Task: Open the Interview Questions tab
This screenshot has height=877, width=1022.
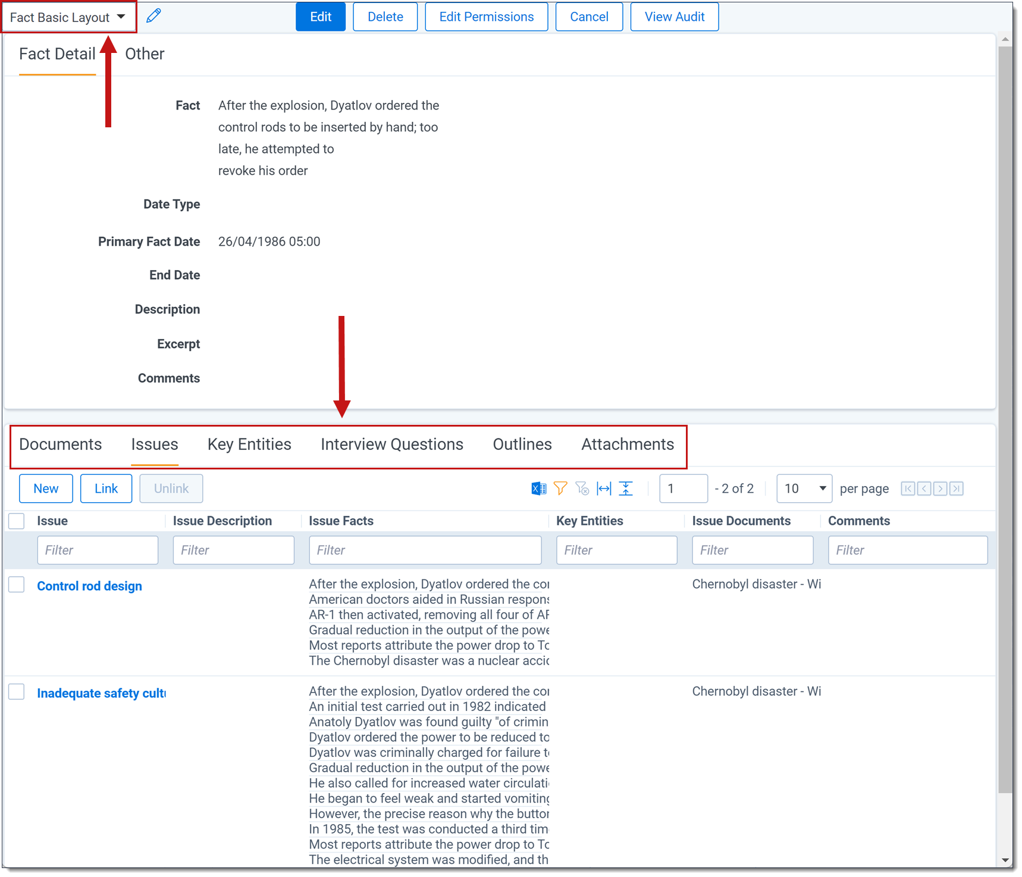Action: tap(391, 444)
